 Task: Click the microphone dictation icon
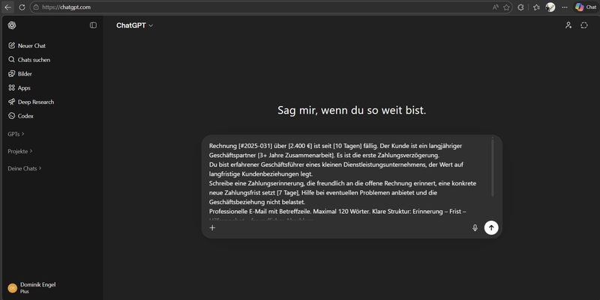coord(475,228)
